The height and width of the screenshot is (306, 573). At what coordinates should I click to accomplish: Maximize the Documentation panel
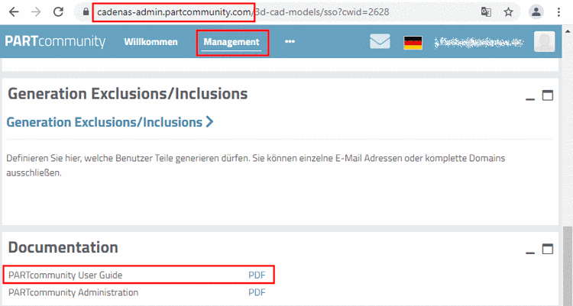pyautogui.click(x=548, y=249)
